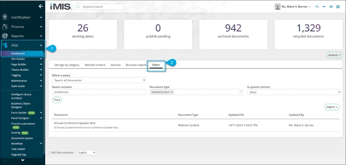346x165 pixels.
Task: Expand Page Builder submenu chevron
Action: coord(41,64)
